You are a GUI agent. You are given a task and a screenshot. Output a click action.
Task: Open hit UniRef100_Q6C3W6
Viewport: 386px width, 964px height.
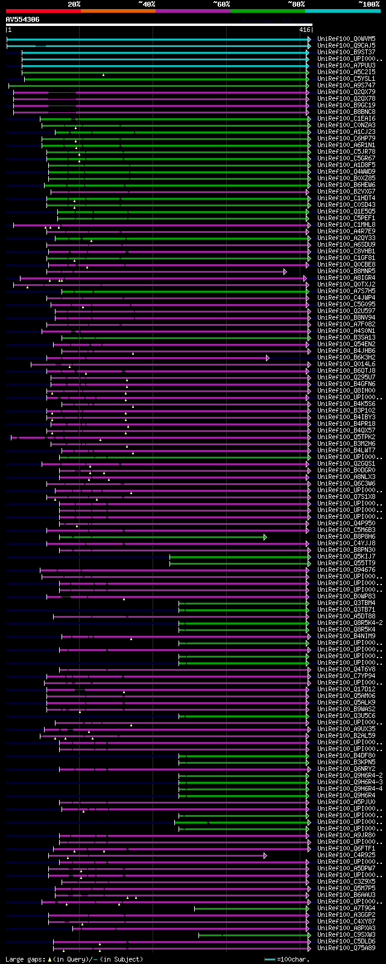pyautogui.click(x=346, y=483)
